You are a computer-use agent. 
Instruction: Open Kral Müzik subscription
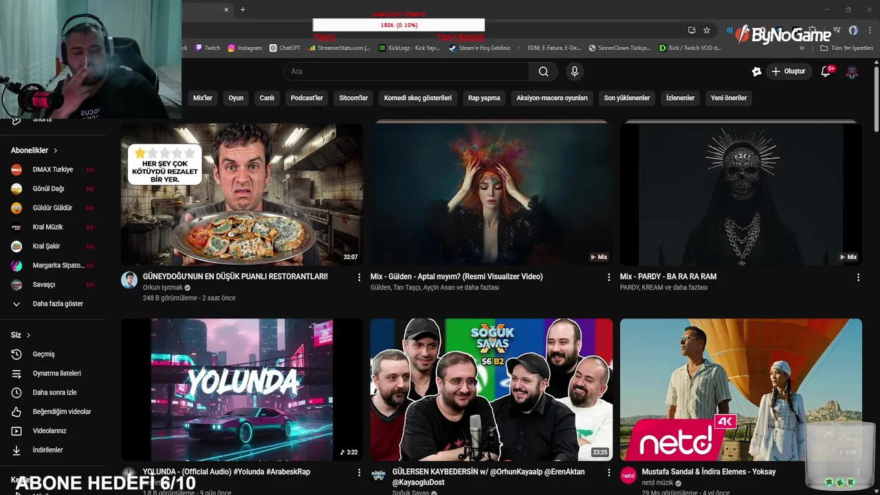coord(53,227)
